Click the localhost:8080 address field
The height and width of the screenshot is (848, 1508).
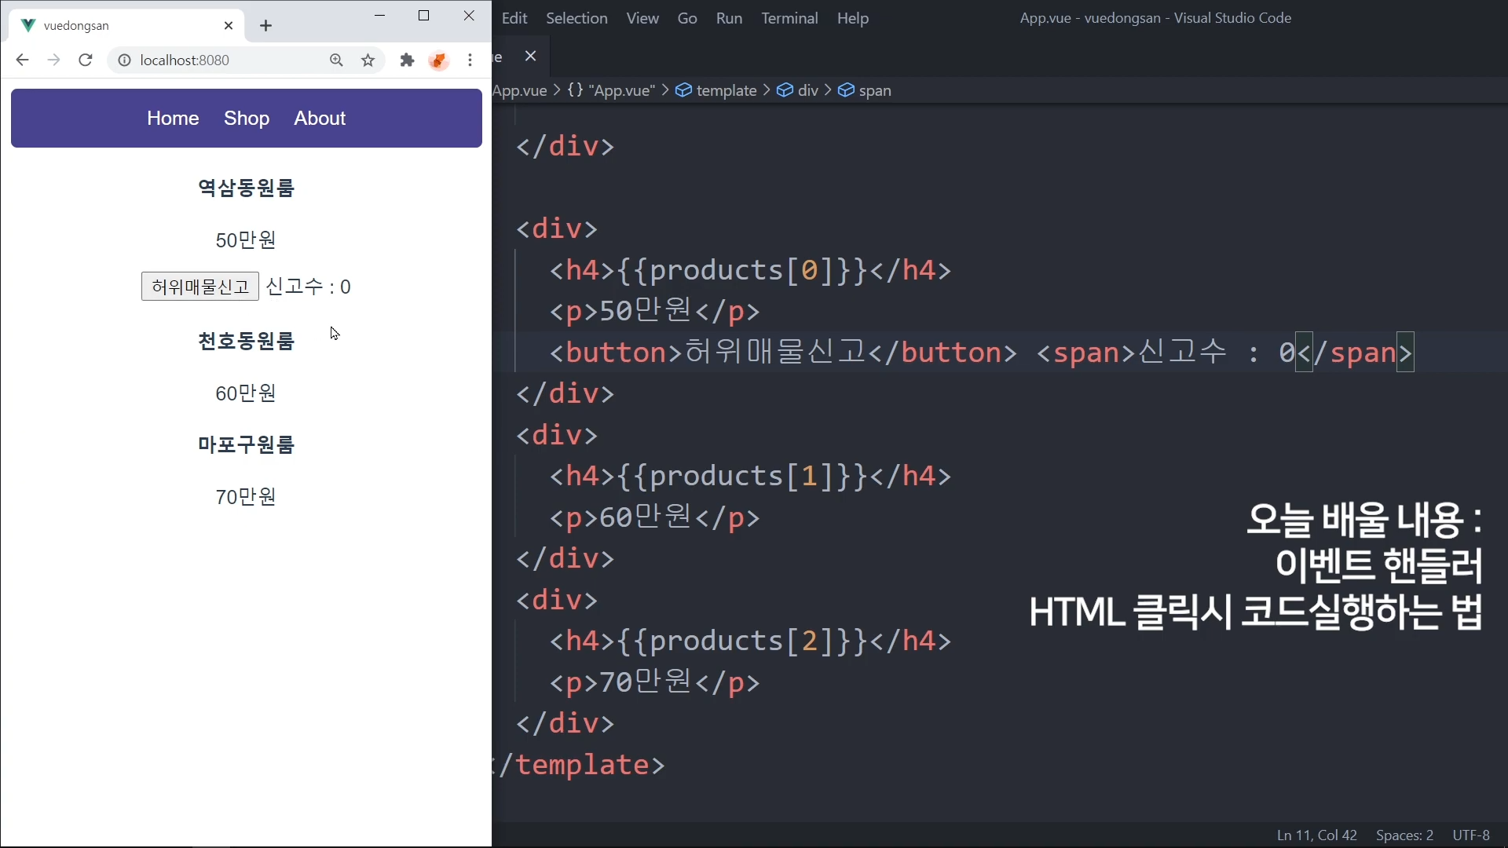(x=220, y=60)
